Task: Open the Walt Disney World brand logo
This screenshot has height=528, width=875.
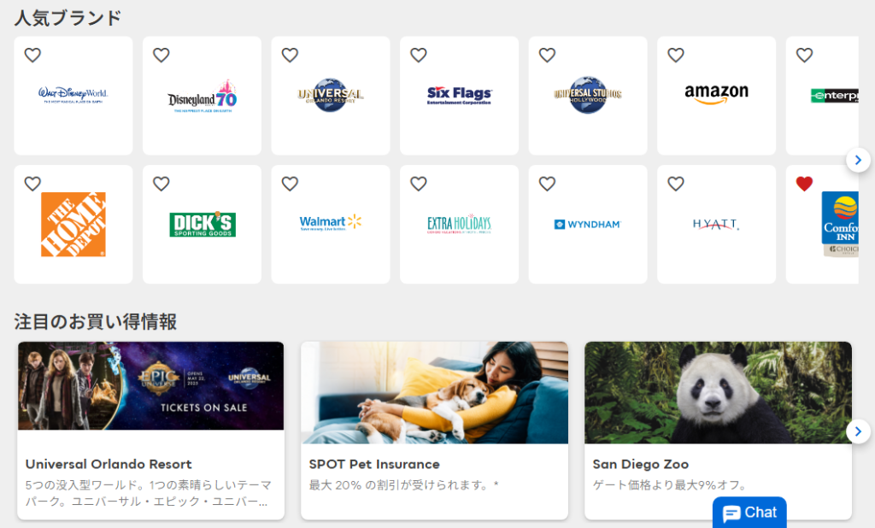Action: pos(73,95)
